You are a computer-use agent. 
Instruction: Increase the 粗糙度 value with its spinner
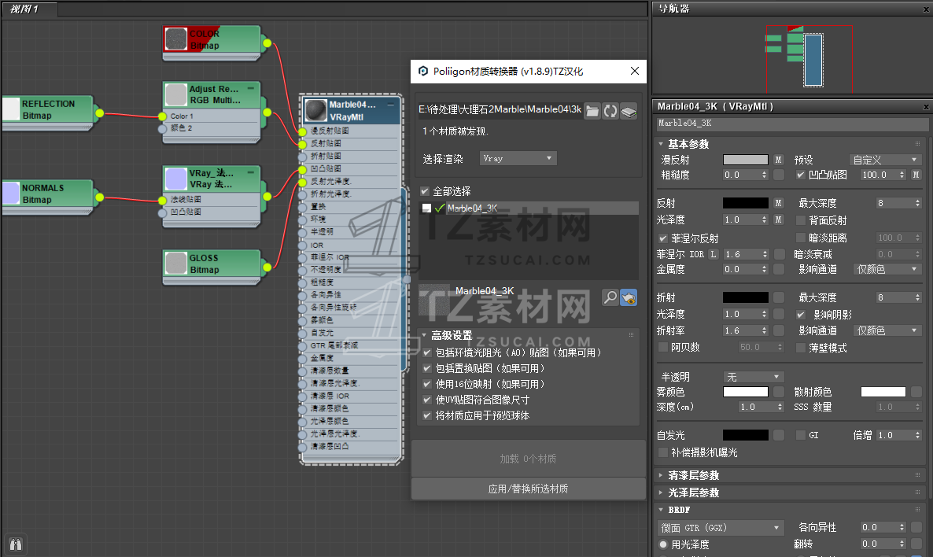765,172
